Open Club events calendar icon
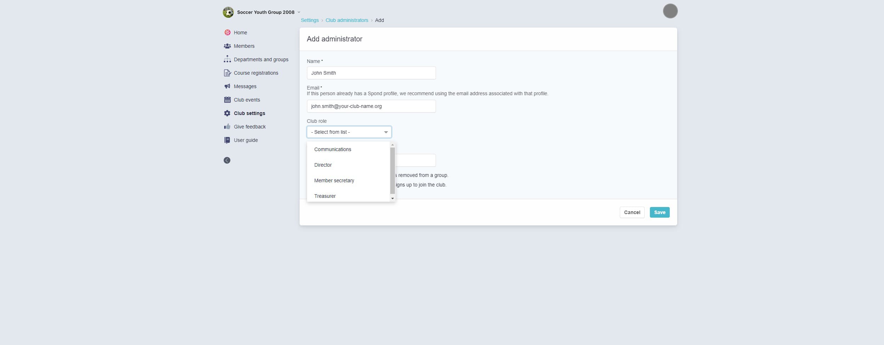Viewport: 884px width, 345px height. 227,100
